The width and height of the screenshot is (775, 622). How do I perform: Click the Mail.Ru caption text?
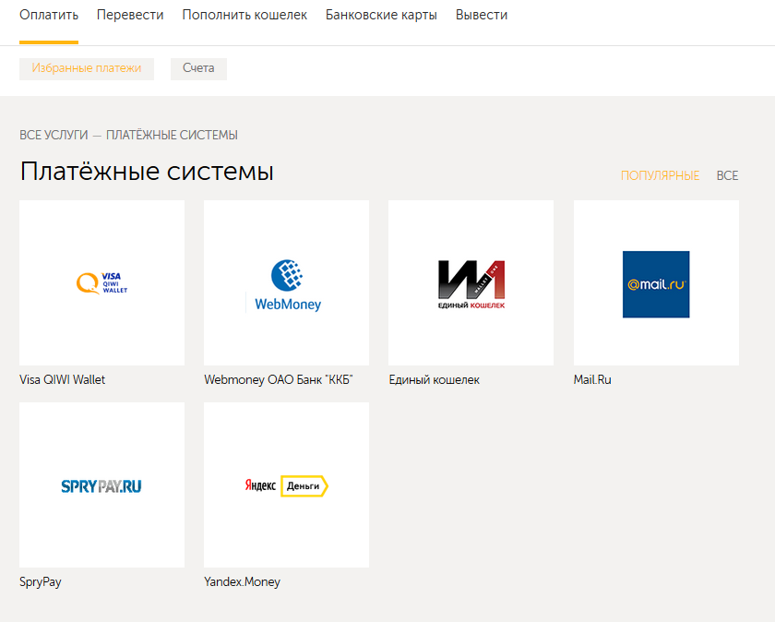592,379
